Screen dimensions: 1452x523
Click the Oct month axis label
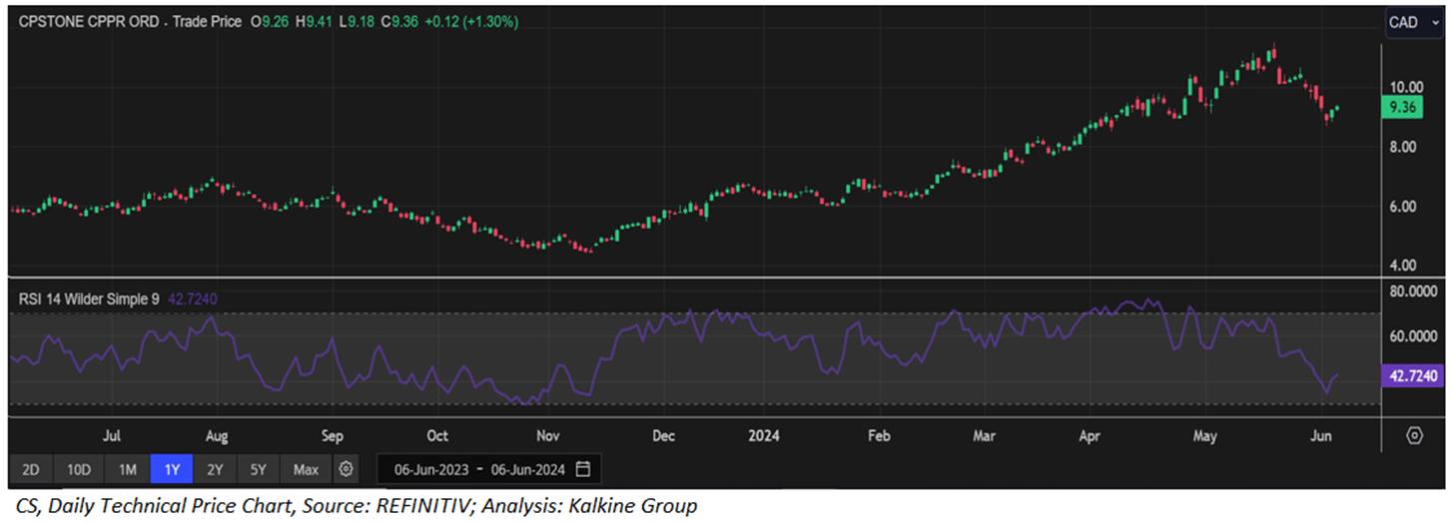pos(436,436)
